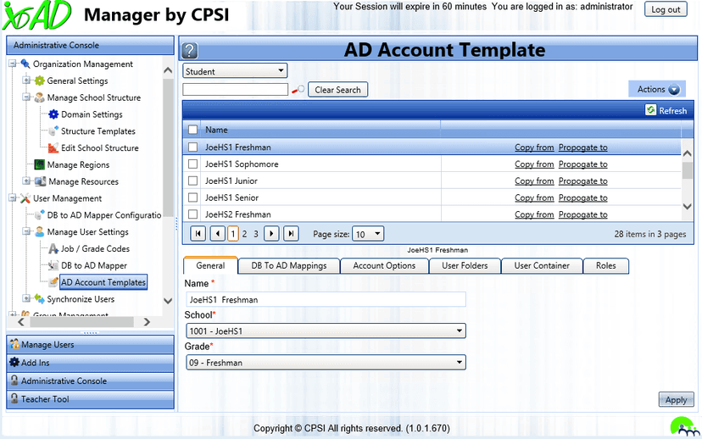Click the Apply button
Screen dimensions: 702x439
pos(676,400)
